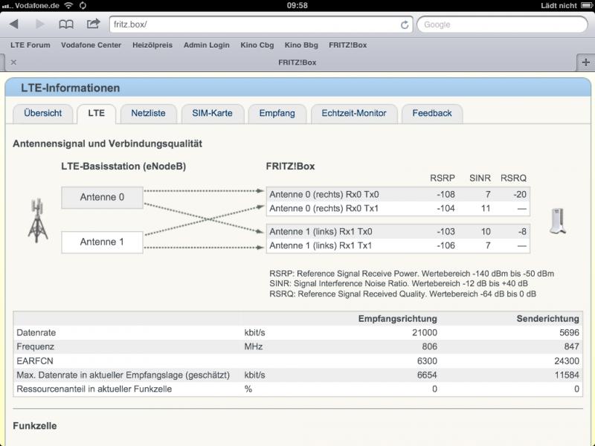
Task: Open the Heizölpreis bookmark
Action: point(152,45)
